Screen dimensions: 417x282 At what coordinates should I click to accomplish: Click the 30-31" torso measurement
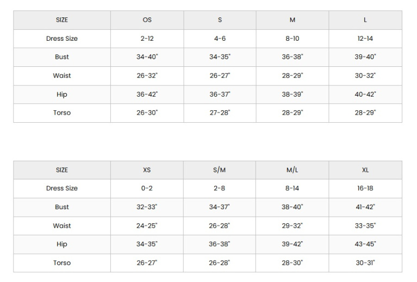pos(365,263)
